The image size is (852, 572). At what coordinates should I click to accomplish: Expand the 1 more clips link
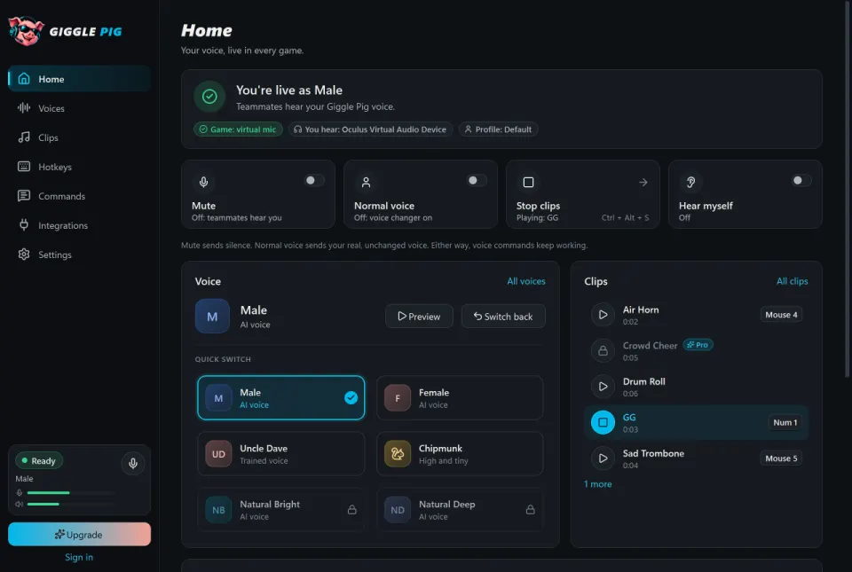(x=597, y=484)
